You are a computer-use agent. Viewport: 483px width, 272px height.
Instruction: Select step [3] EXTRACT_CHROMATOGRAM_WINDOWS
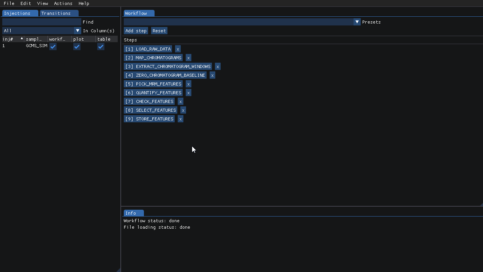(168, 66)
